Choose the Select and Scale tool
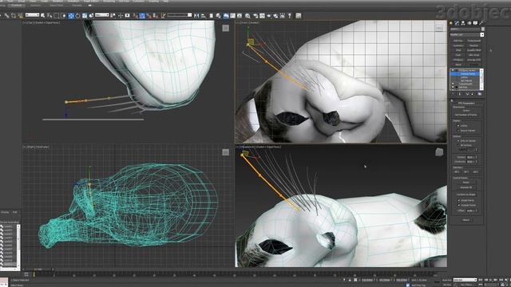The width and height of the screenshot is (511, 287). pyautogui.click(x=85, y=16)
